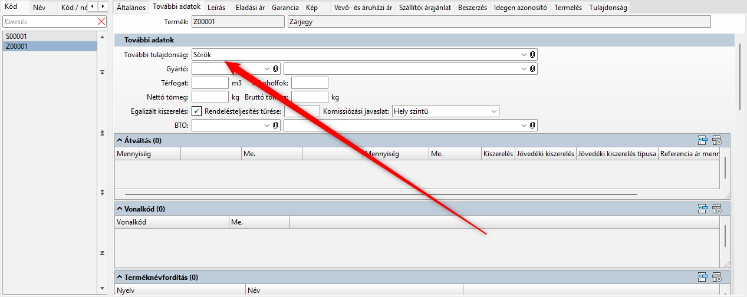Click the Térfogat input field
The height and width of the screenshot is (297, 747).
pos(210,82)
